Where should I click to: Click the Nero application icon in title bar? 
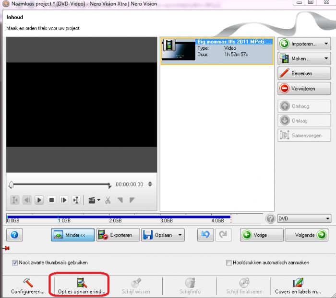(x=6, y=4)
